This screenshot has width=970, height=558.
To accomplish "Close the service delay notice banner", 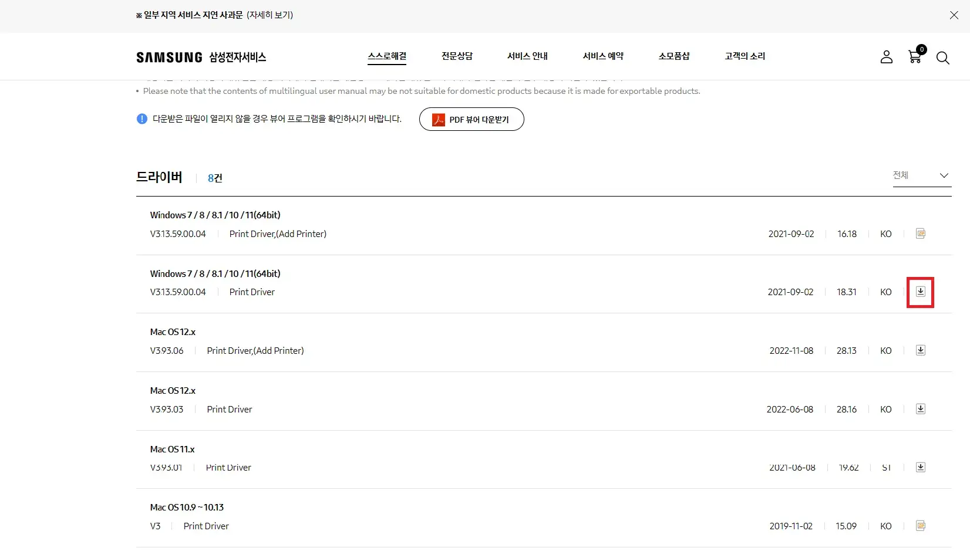I will 954,15.
